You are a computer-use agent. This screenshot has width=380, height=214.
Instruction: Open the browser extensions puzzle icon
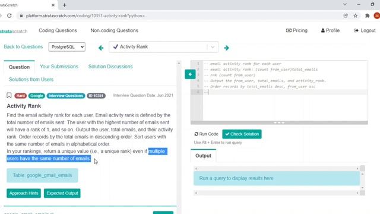click(x=367, y=16)
